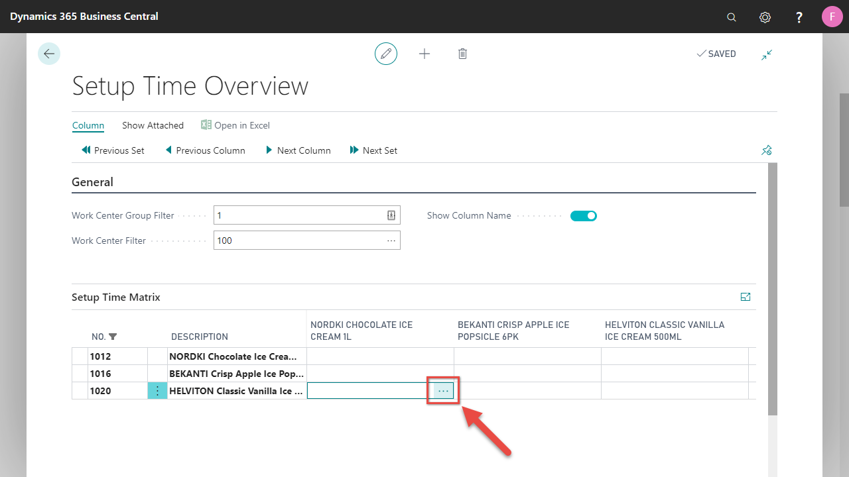Click the back arrow button
This screenshot has height=477, width=849.
(49, 54)
